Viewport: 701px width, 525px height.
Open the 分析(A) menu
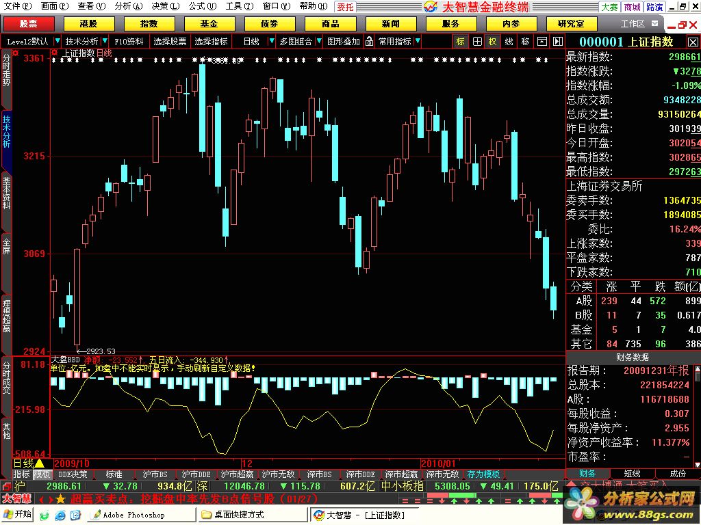point(128,6)
